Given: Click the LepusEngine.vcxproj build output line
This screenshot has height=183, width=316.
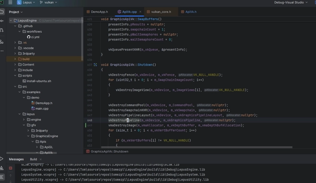Looking at the screenshot, I should click(x=113, y=170).
